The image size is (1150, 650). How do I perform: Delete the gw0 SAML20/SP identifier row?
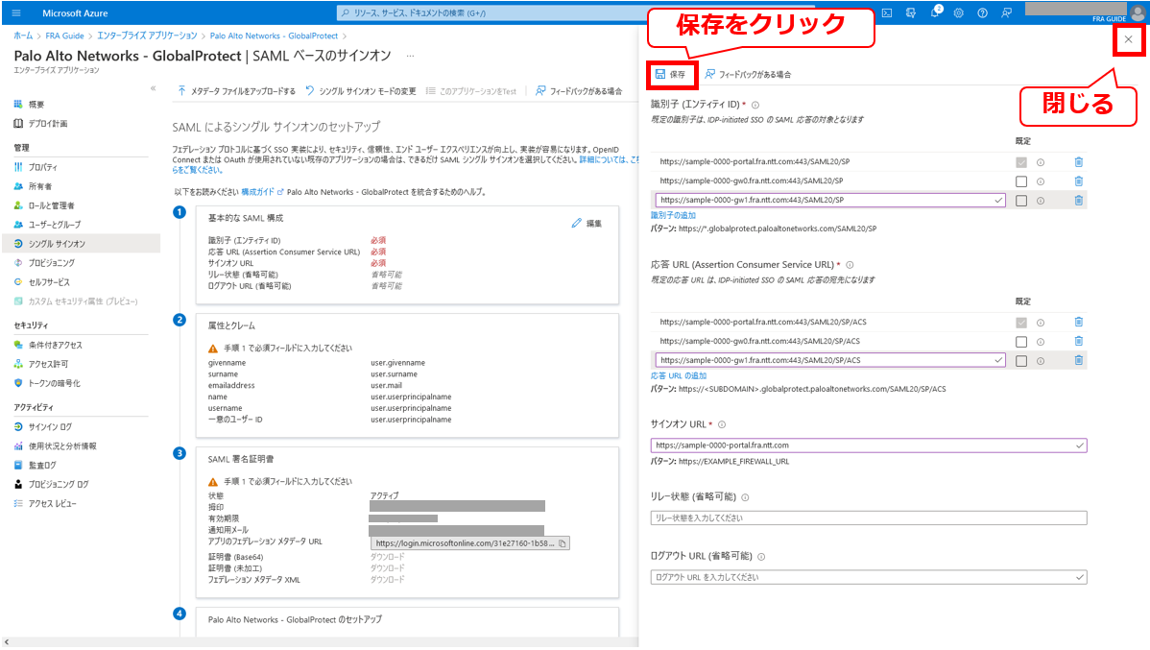1078,181
